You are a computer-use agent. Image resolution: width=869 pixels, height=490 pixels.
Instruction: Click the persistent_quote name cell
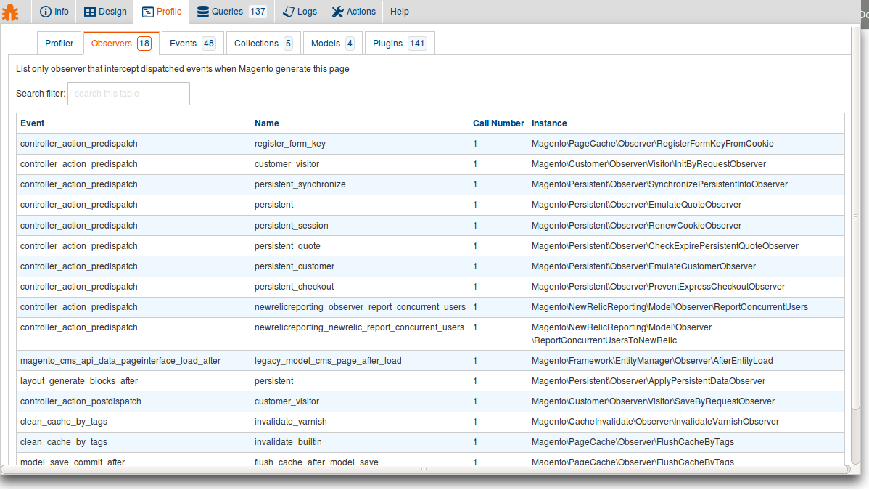tap(287, 246)
